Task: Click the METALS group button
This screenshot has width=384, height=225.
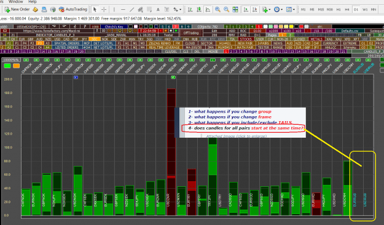Action: pyautogui.click(x=316, y=39)
